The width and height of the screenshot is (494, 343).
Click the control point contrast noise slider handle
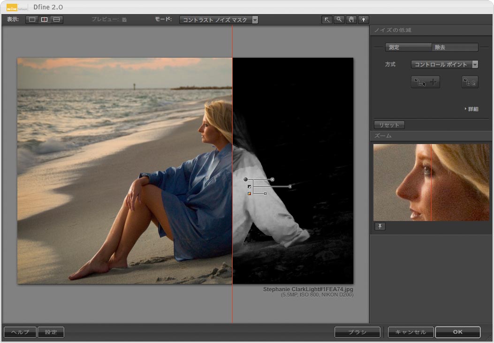[x=290, y=187]
